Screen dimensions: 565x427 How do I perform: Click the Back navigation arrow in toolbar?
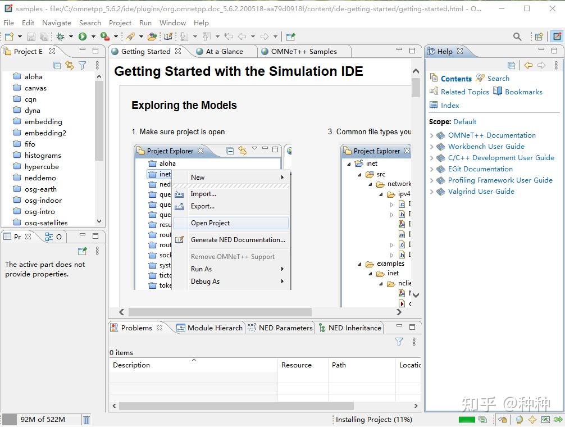pyautogui.click(x=242, y=37)
